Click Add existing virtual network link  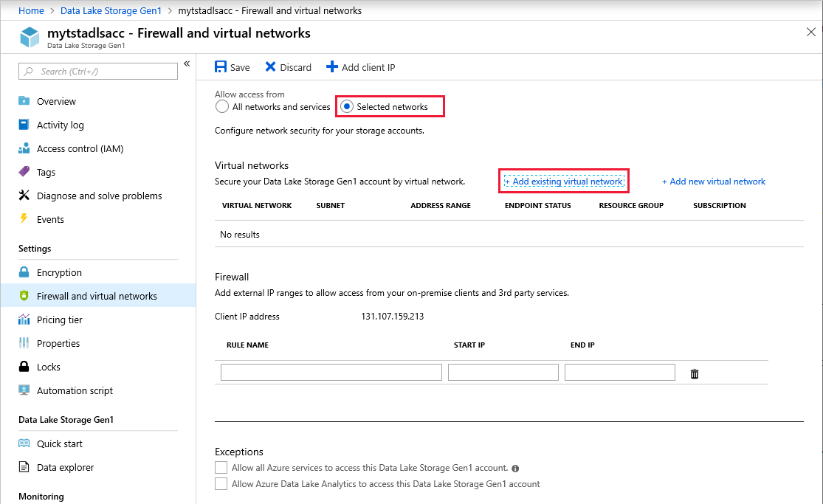click(564, 182)
